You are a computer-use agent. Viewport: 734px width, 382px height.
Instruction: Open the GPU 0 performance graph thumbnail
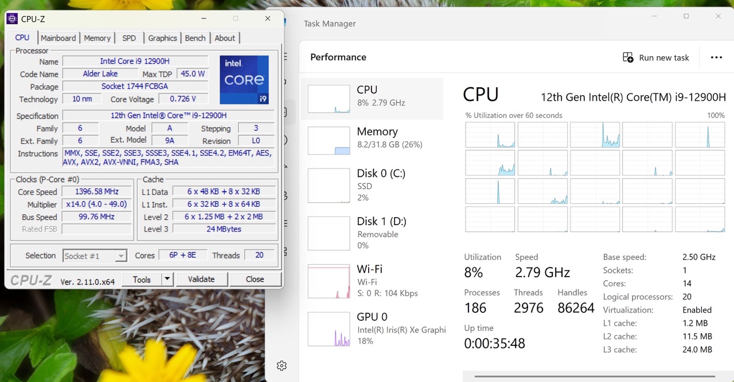coord(329,329)
